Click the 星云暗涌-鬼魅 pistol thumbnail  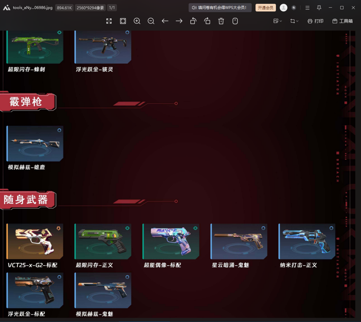point(239,241)
